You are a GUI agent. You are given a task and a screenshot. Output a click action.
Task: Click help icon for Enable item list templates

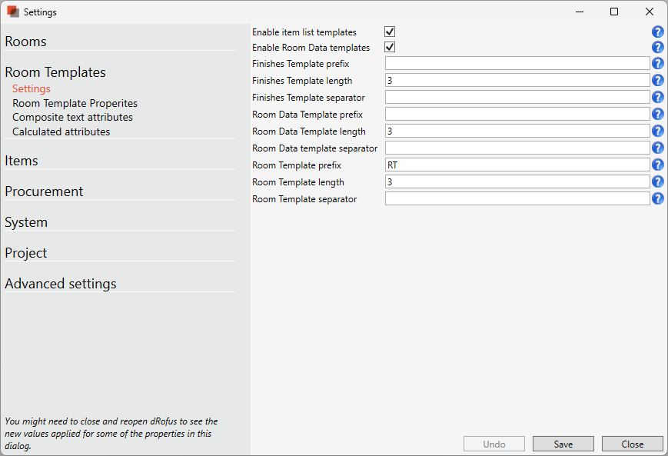tap(658, 32)
